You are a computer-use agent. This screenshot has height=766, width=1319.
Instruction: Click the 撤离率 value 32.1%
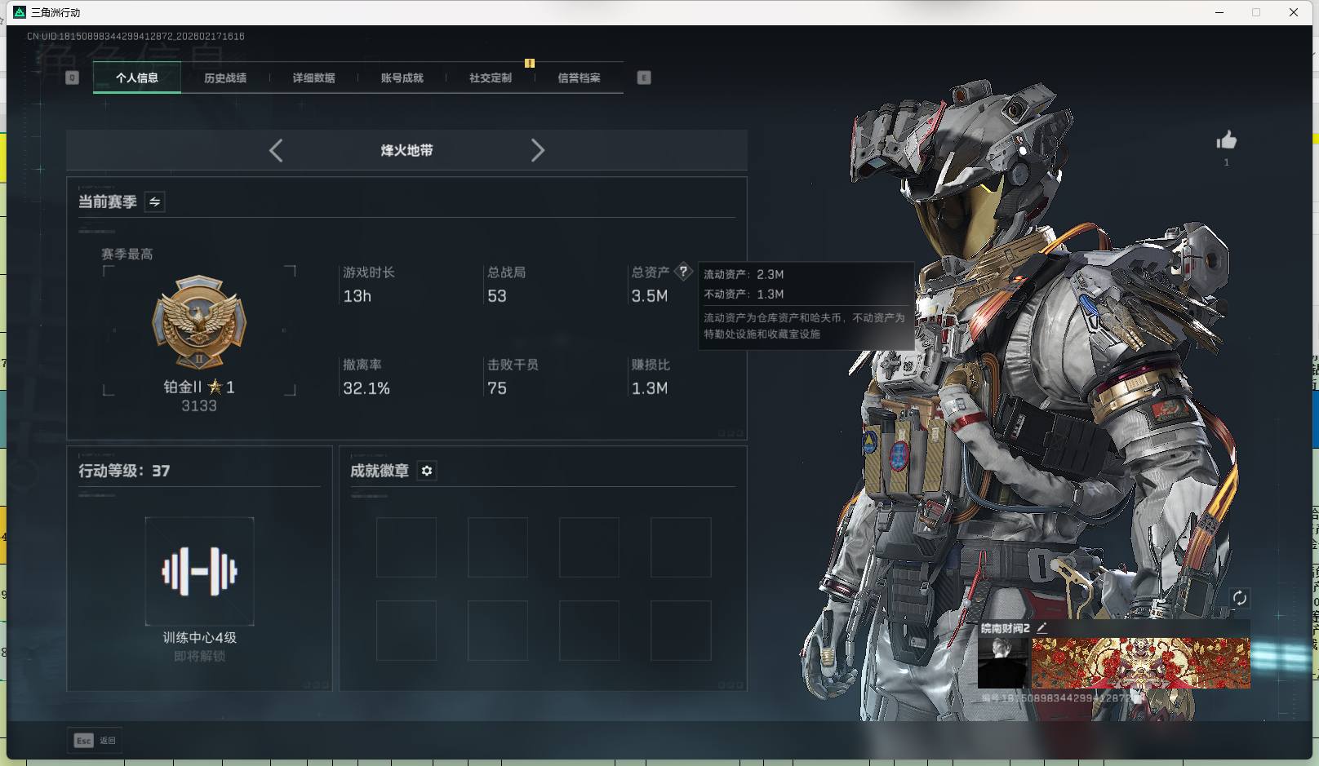[x=366, y=388]
